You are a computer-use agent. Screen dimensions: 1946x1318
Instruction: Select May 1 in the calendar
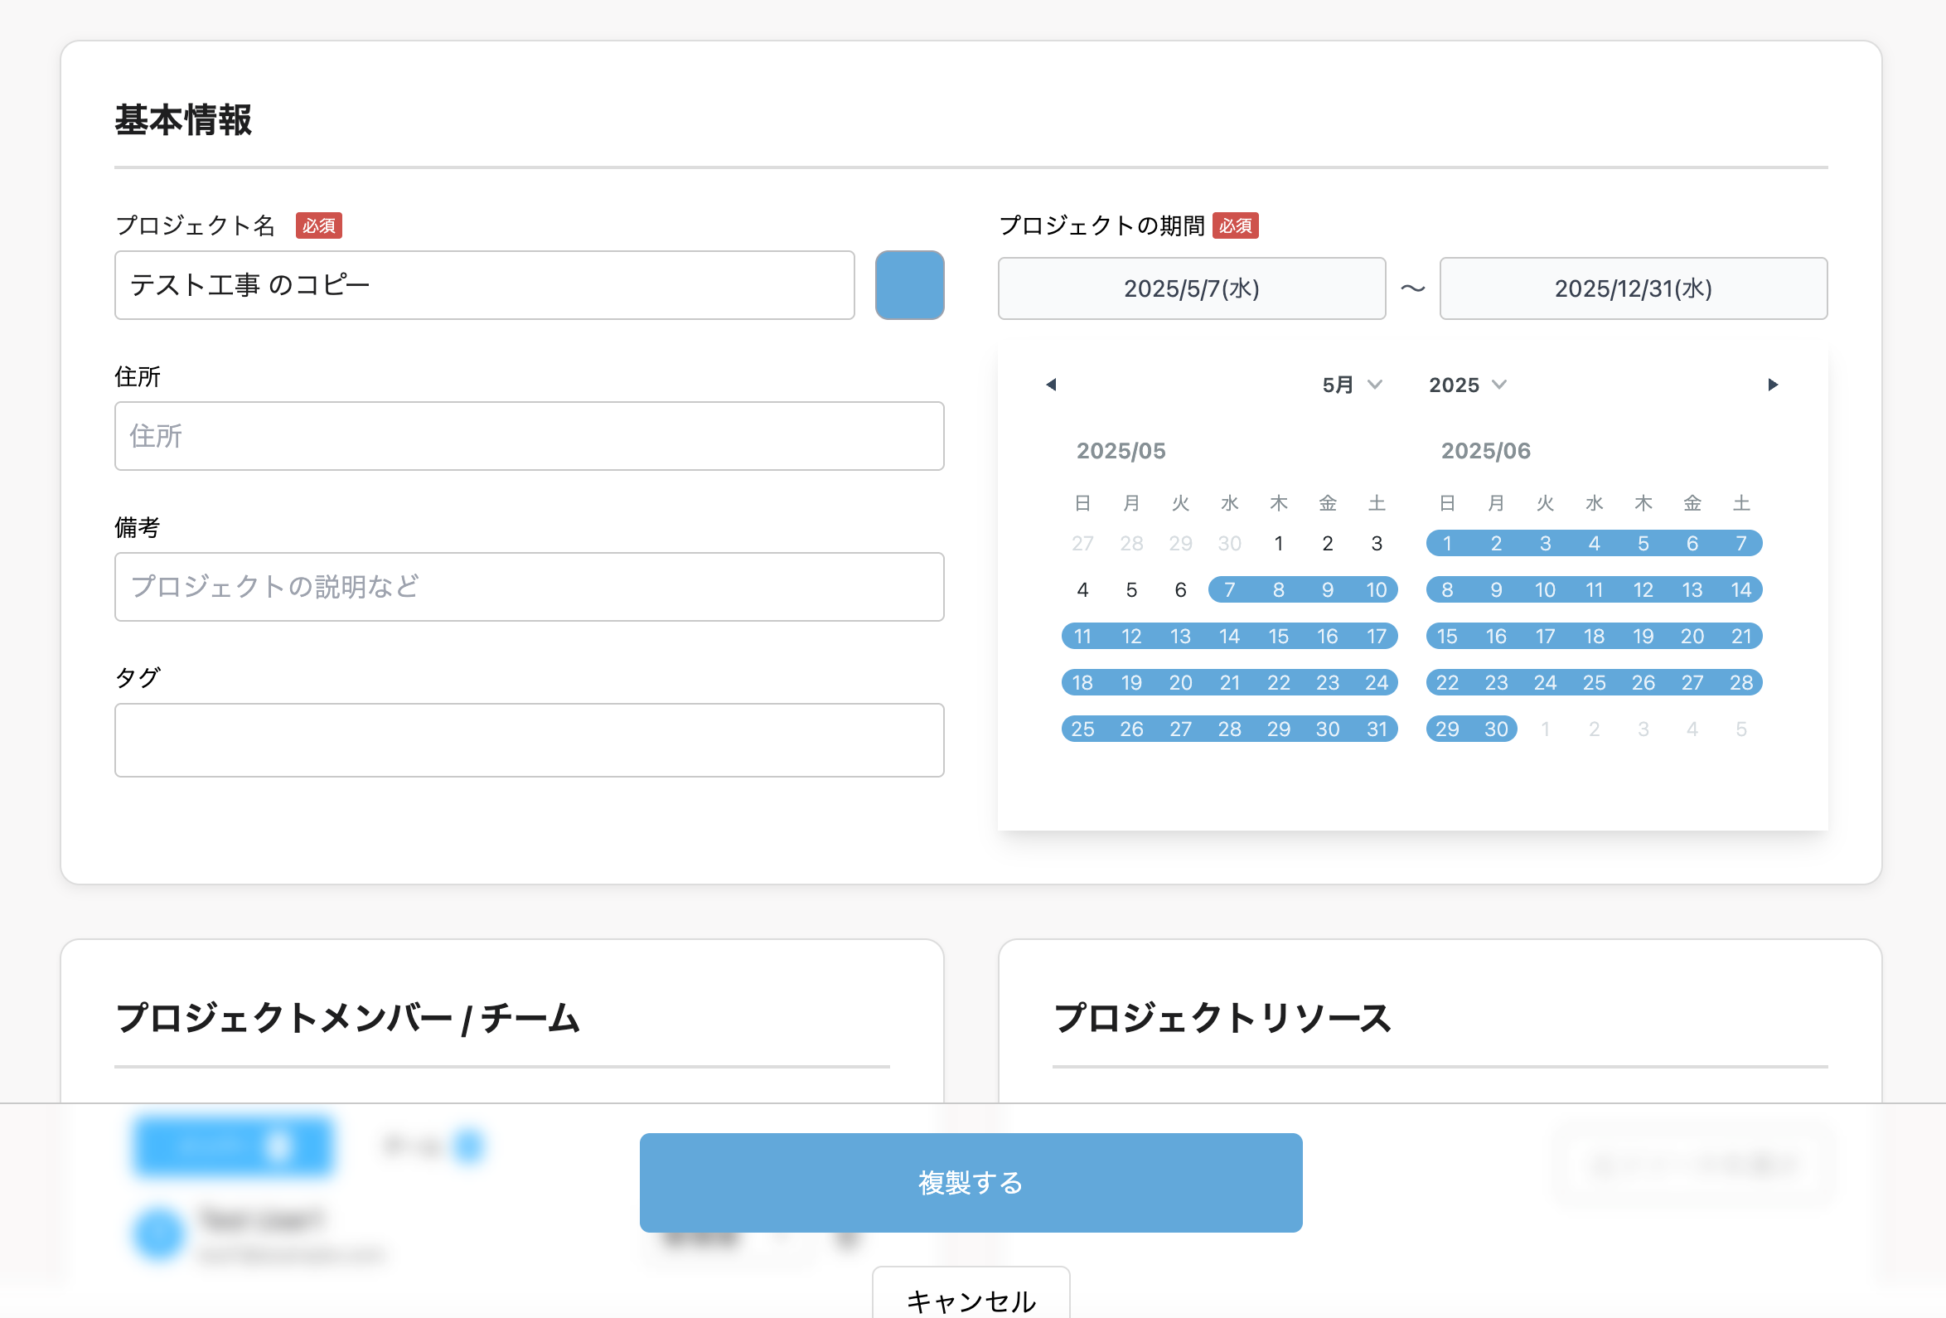point(1278,544)
